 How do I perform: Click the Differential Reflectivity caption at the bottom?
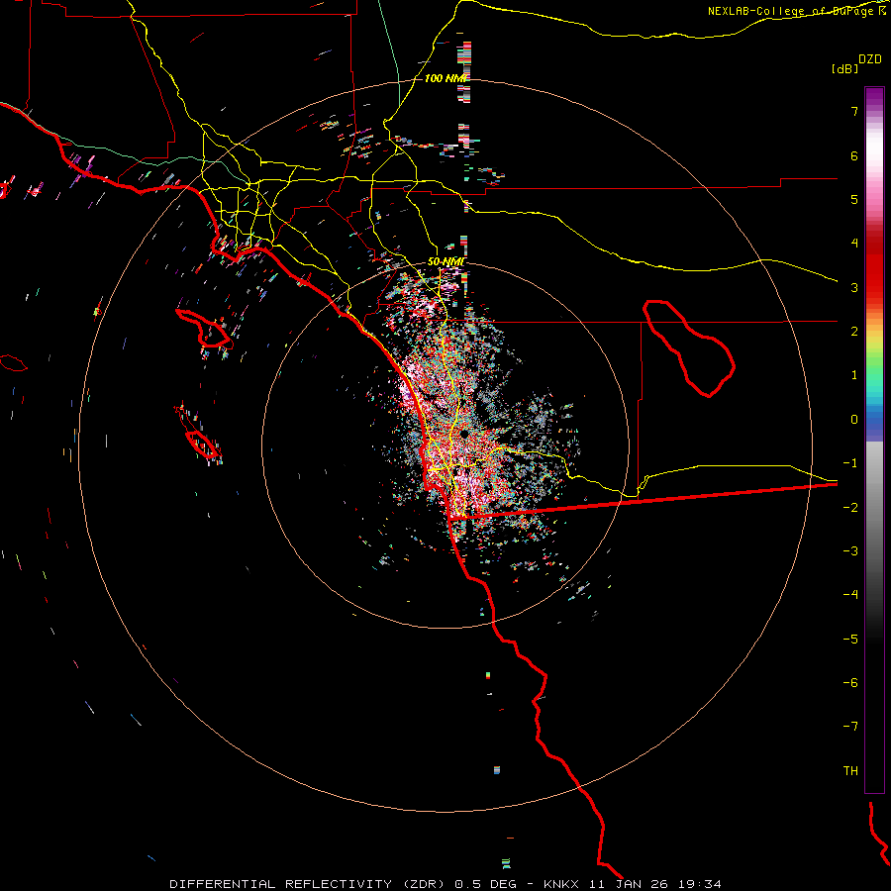point(445,884)
